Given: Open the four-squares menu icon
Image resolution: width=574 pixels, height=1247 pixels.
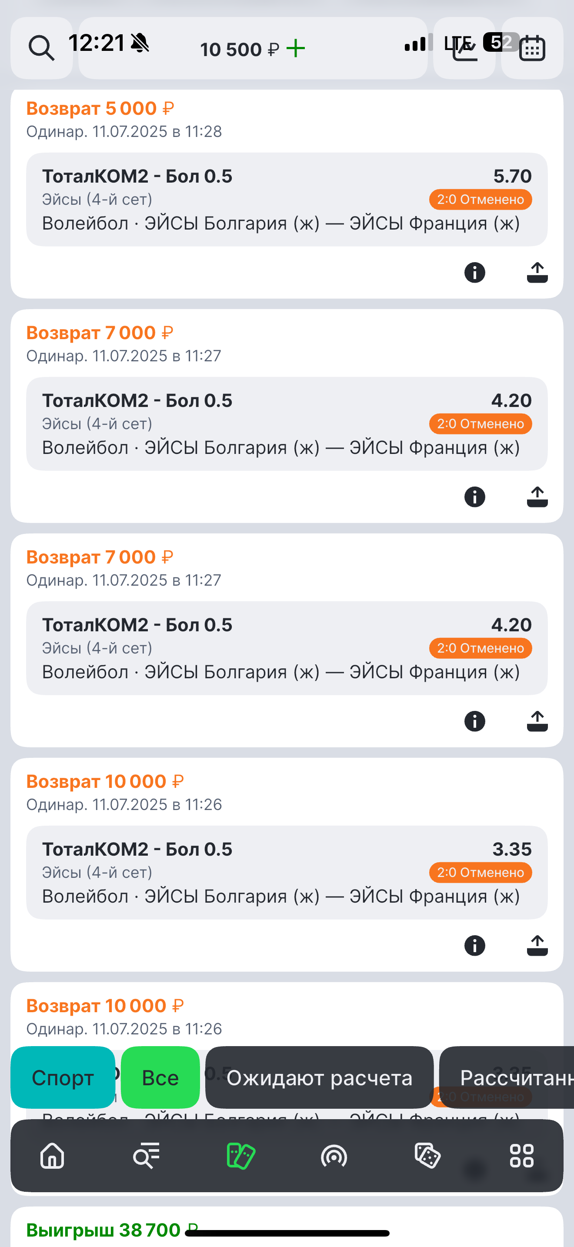Looking at the screenshot, I should (521, 1156).
